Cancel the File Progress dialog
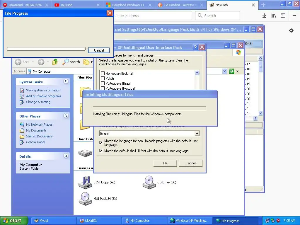Viewport: 300px width, 225px height. 99,50
